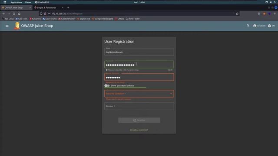Screen dimensions: 278x156
Task: Open the Kali Tools bookmark
Action: (21, 19)
